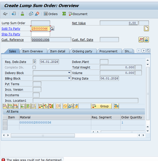Click the insert row icon with green plus
The height and width of the screenshot is (161, 158).
tap(10, 106)
